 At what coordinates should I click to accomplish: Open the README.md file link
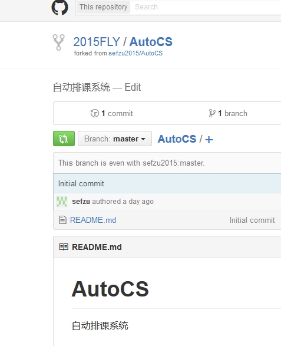coord(93,220)
